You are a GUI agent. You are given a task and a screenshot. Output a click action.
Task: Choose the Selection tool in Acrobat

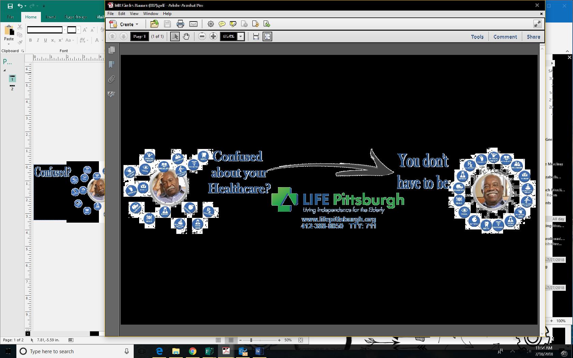pyautogui.click(x=175, y=36)
